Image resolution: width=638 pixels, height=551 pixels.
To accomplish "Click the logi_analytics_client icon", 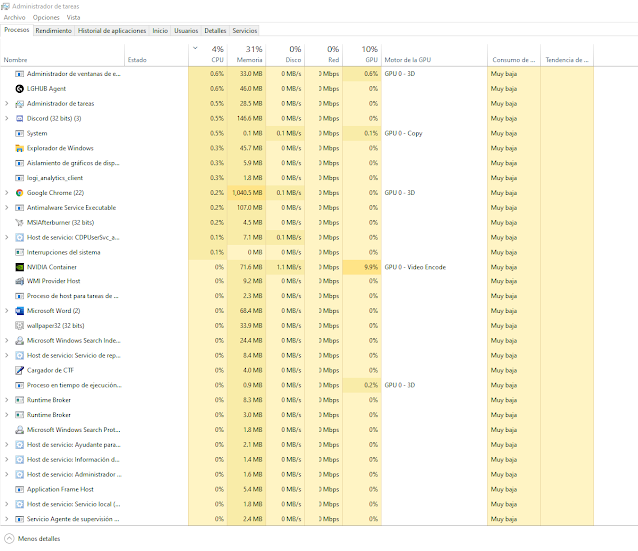I will tap(19, 178).
